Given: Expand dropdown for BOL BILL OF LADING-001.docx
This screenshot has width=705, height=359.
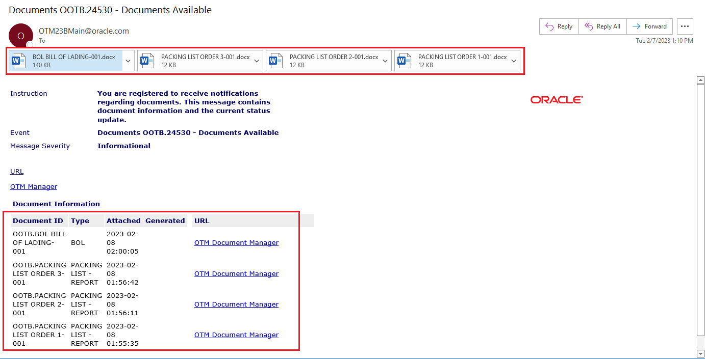Looking at the screenshot, I should [128, 61].
